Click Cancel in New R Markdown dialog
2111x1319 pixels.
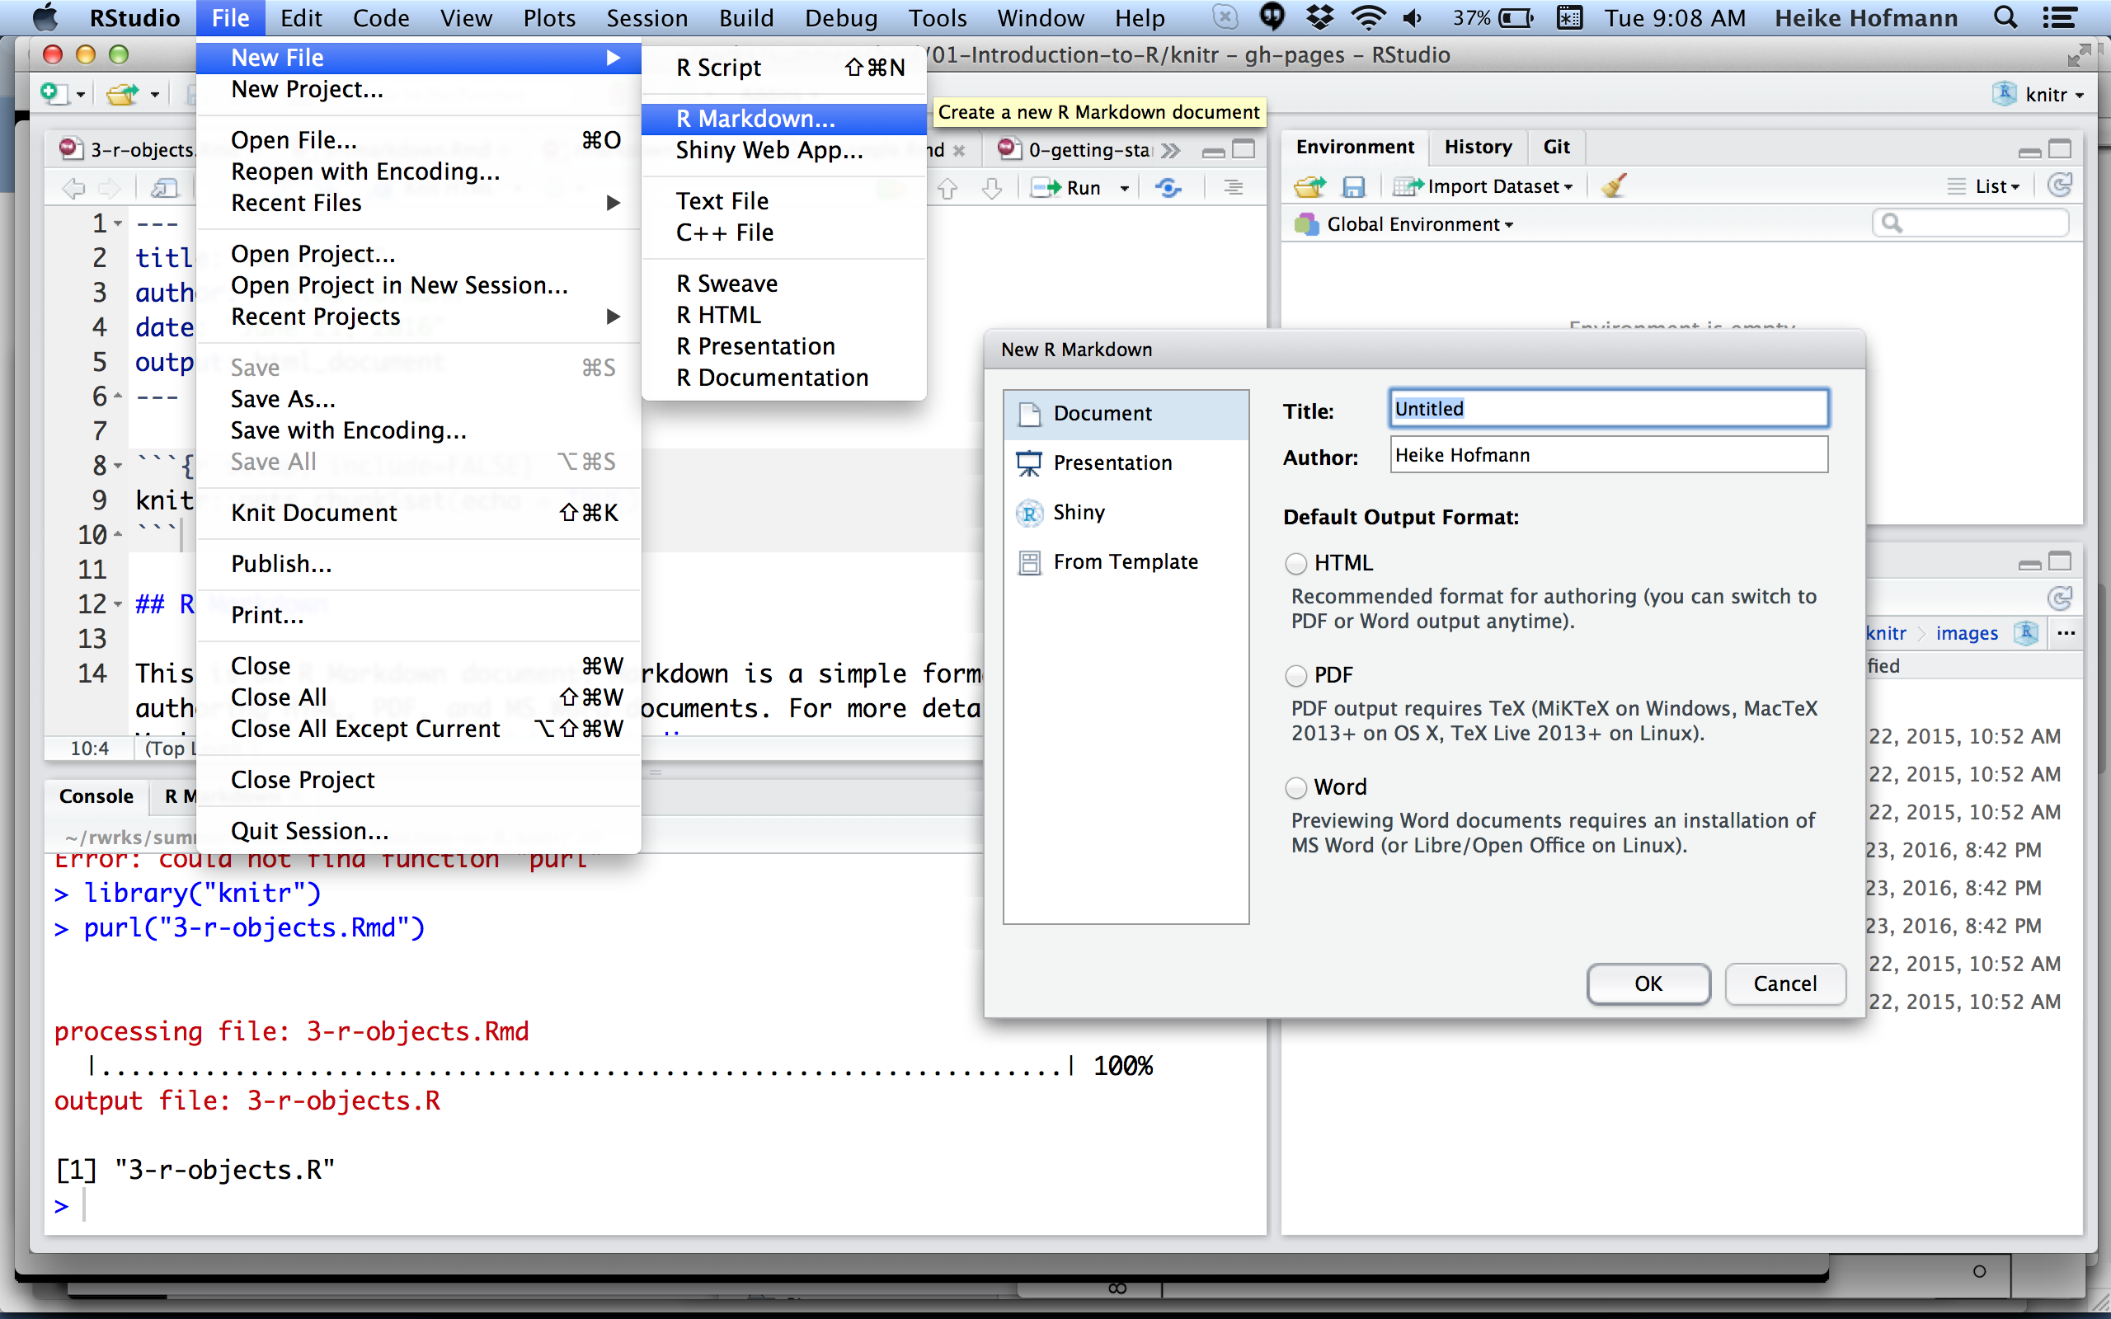click(x=1784, y=983)
